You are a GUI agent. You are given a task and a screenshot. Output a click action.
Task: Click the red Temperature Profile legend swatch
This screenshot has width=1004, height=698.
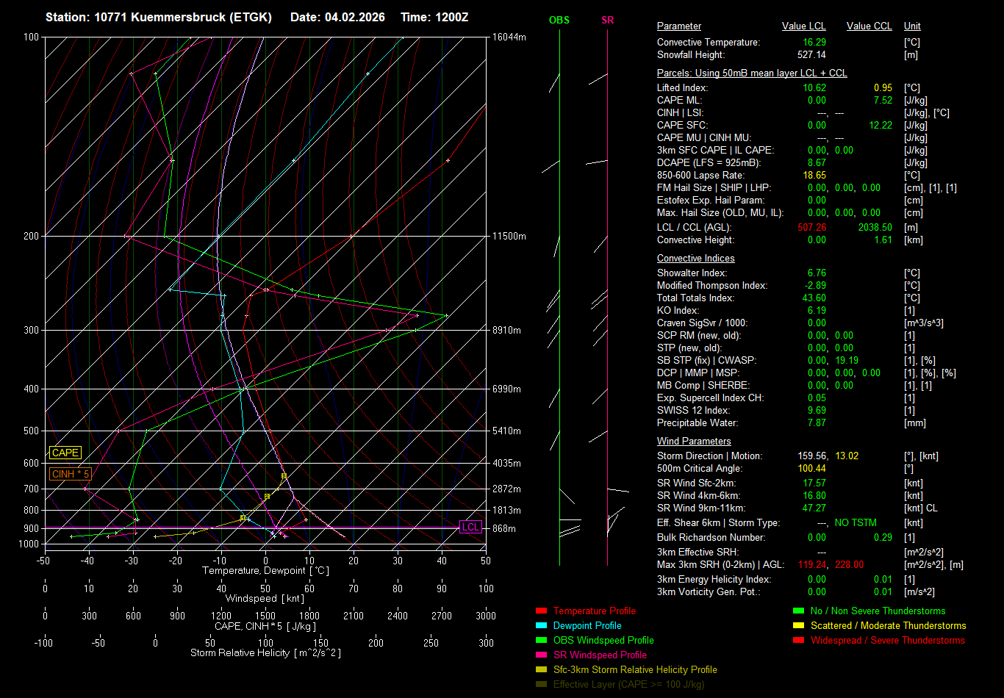click(x=541, y=611)
